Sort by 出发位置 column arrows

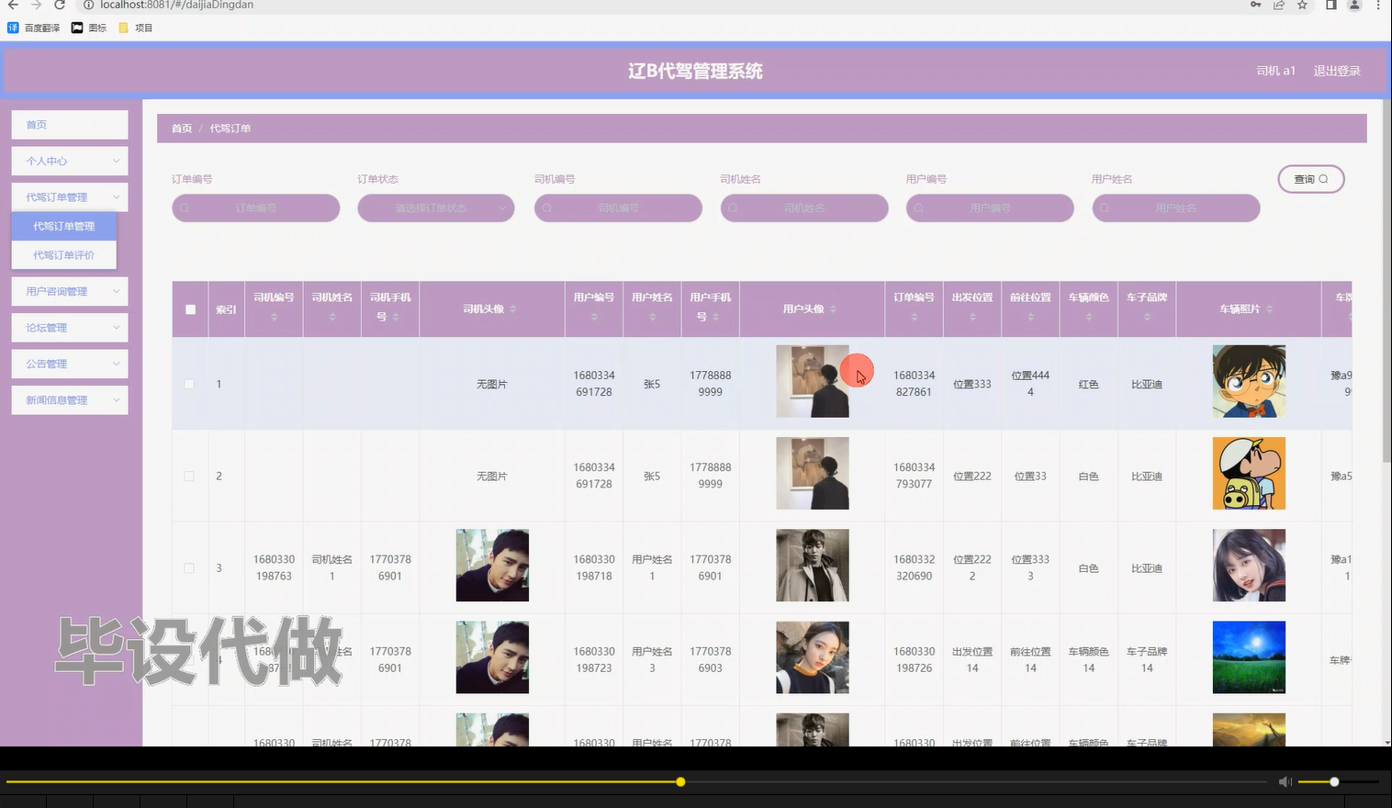click(x=972, y=317)
